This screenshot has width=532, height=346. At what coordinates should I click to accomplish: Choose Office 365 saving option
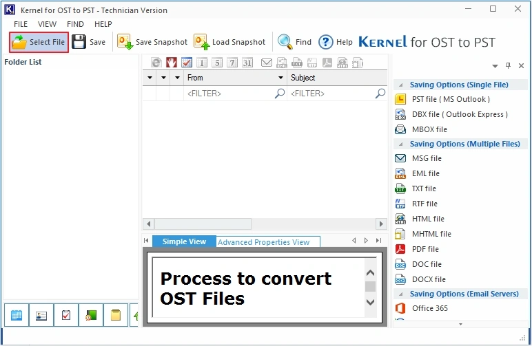click(x=421, y=308)
